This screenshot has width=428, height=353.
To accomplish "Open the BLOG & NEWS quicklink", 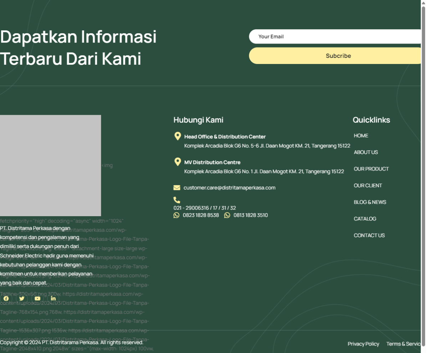I will [x=370, y=202].
